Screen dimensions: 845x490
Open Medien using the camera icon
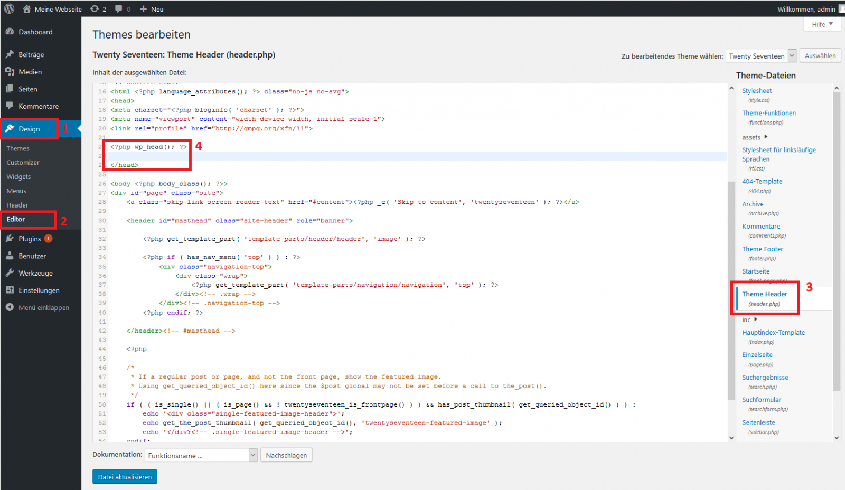pos(11,71)
